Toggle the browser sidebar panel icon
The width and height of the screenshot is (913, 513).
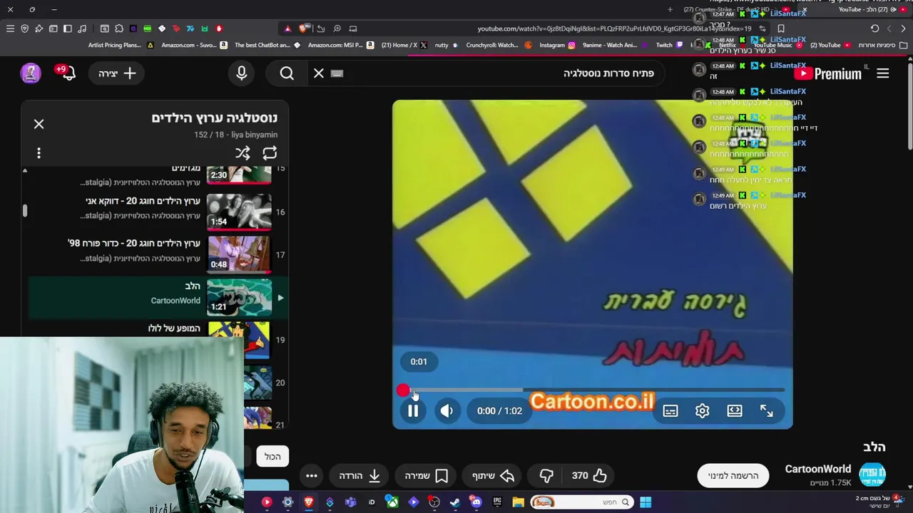[x=67, y=28]
